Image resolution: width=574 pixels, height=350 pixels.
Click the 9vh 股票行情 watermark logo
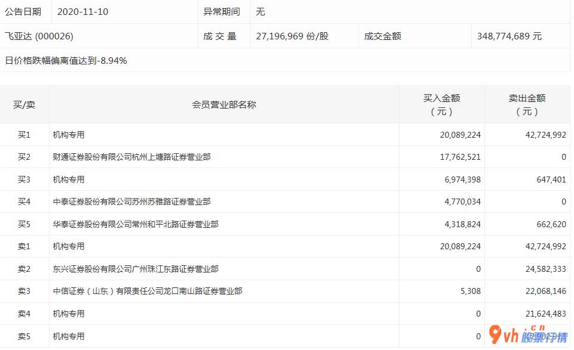click(528, 335)
